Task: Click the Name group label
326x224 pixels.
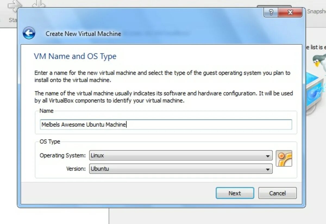Action: click(46, 111)
